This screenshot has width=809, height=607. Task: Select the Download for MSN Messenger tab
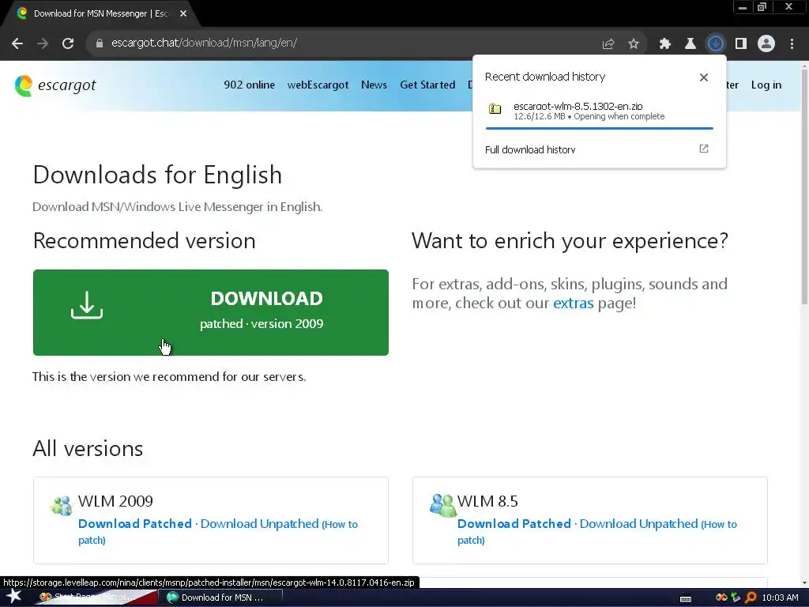click(100, 14)
